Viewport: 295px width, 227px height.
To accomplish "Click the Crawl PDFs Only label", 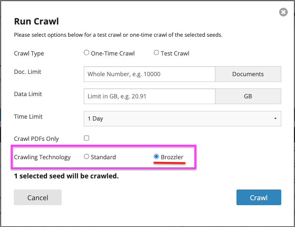I will [x=36, y=139].
